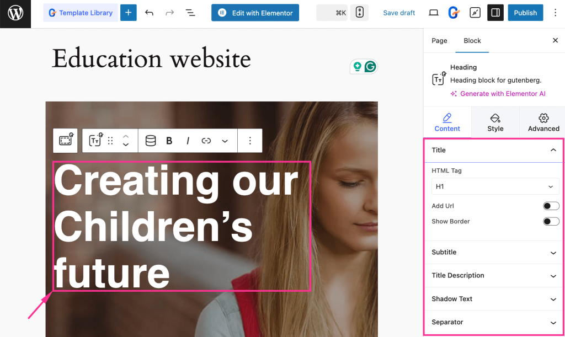The image size is (565, 337).
Task: Open the HTML Tag dropdown showing H1
Action: (x=495, y=186)
